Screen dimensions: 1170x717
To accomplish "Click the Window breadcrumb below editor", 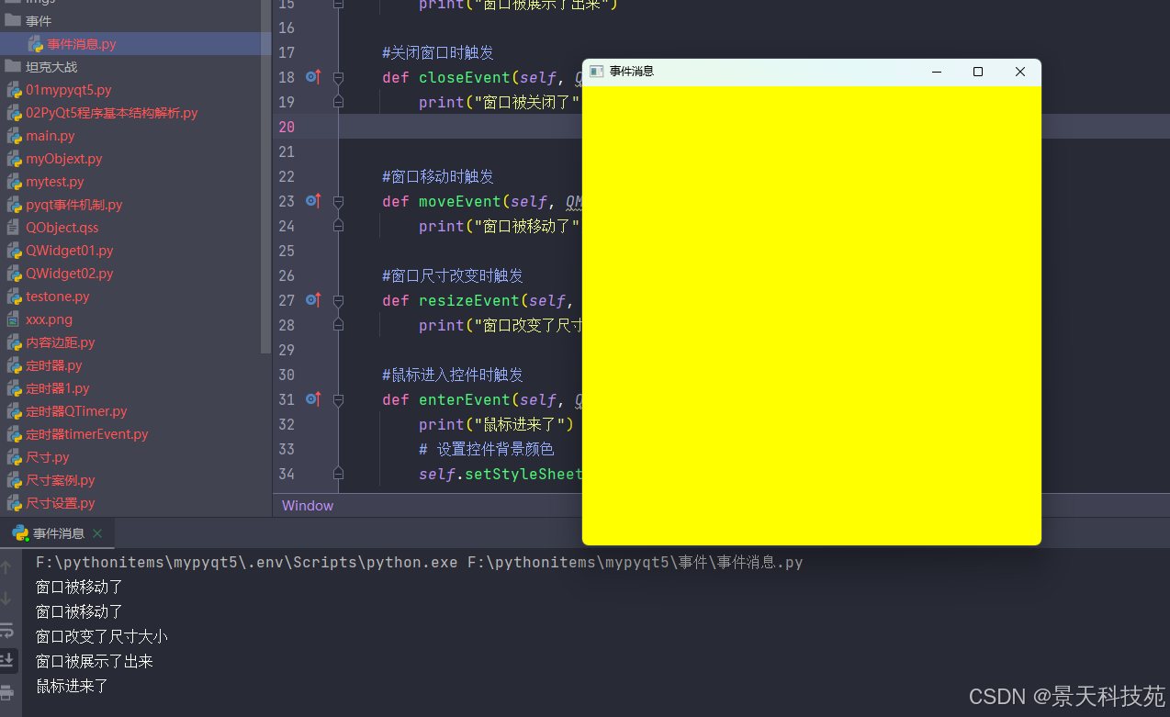I will [308, 506].
